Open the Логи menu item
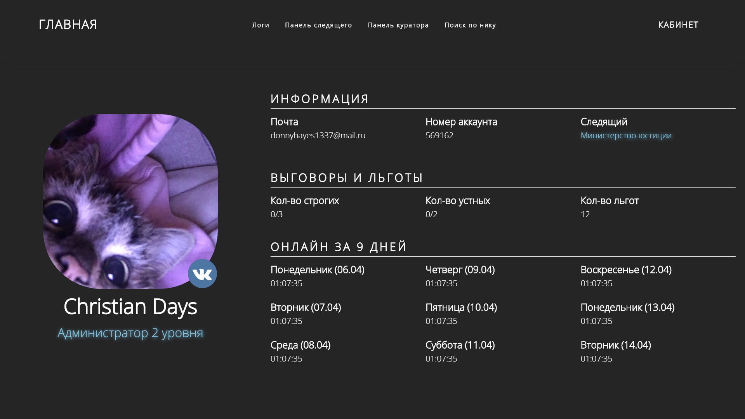 (260, 25)
